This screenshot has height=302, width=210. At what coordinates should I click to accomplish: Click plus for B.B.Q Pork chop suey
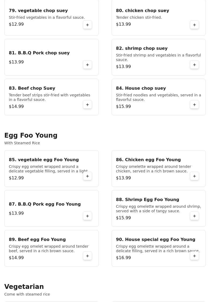tap(87, 65)
